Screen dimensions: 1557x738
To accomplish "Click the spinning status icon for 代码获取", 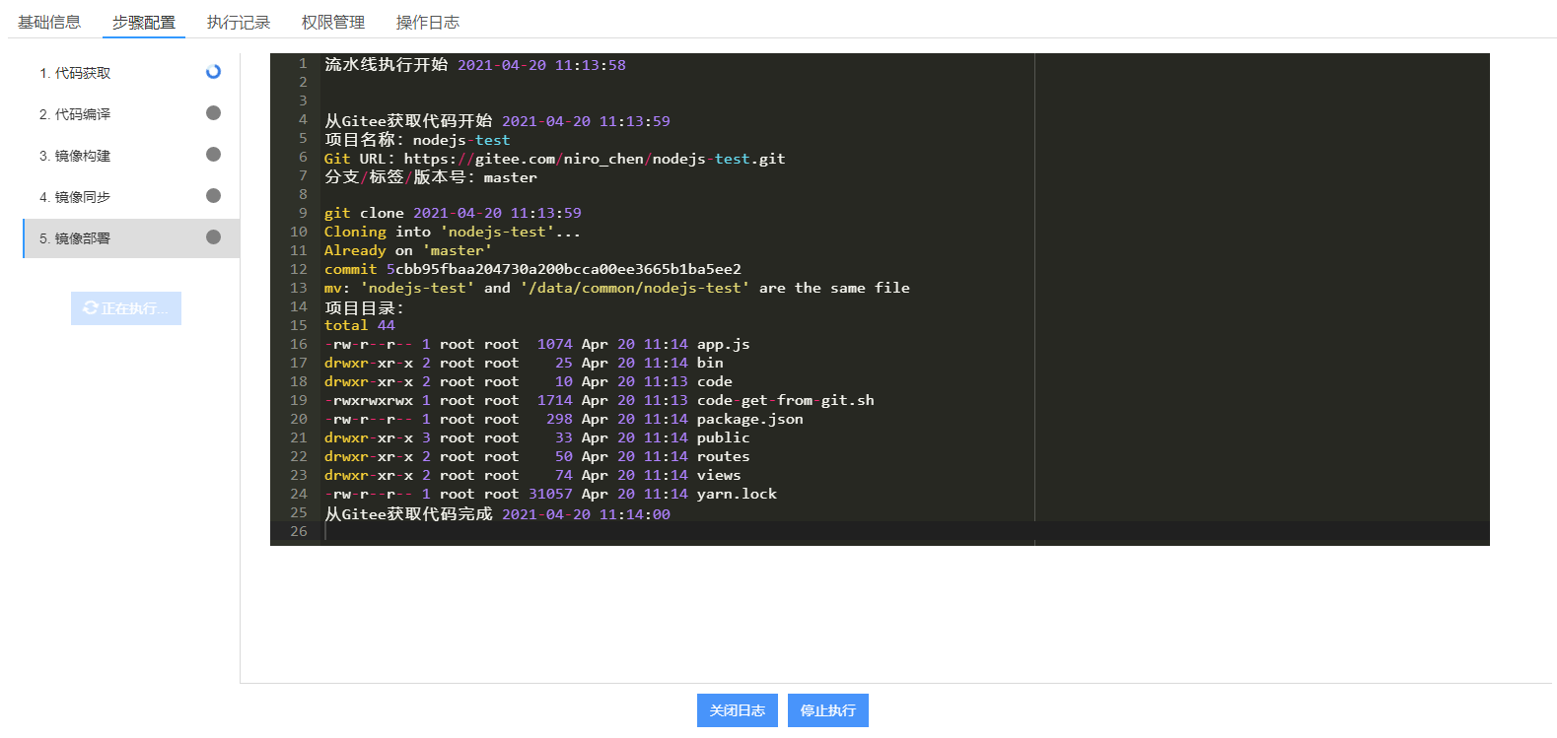I will 213,72.
